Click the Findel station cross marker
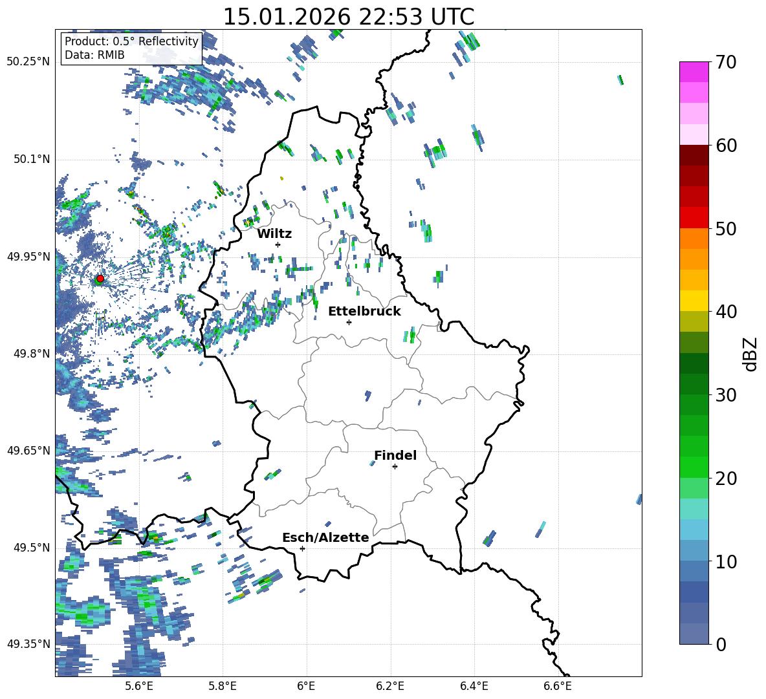Image resolution: width=766 pixels, height=699 pixels. click(395, 467)
